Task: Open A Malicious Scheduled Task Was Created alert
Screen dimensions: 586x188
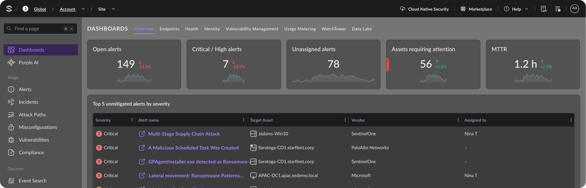Action: point(193,148)
